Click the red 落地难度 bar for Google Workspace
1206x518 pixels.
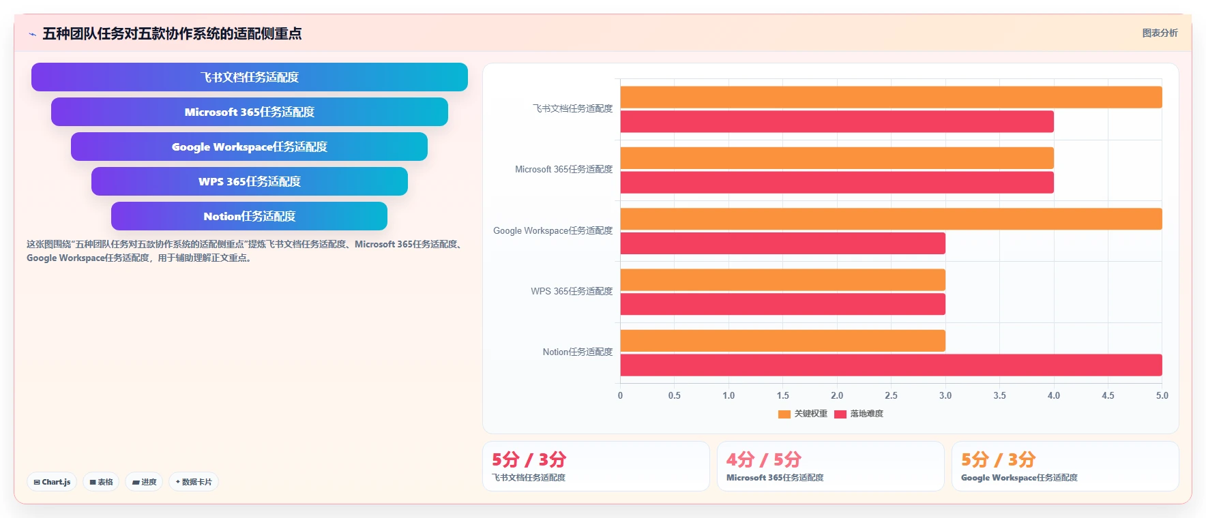point(782,243)
